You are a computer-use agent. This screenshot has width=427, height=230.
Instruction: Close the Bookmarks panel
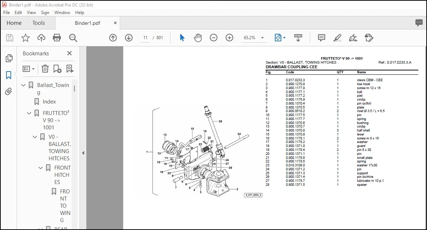[x=69, y=53]
